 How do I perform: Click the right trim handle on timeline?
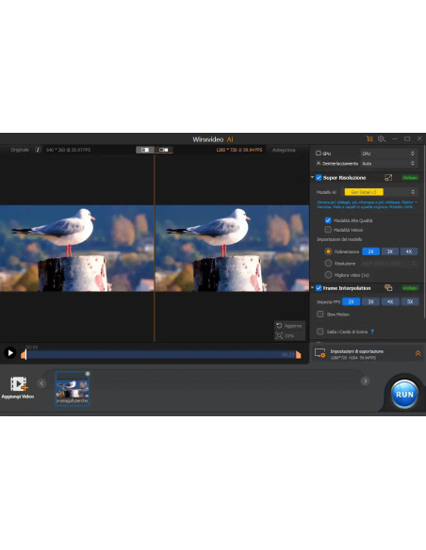tap(298, 355)
